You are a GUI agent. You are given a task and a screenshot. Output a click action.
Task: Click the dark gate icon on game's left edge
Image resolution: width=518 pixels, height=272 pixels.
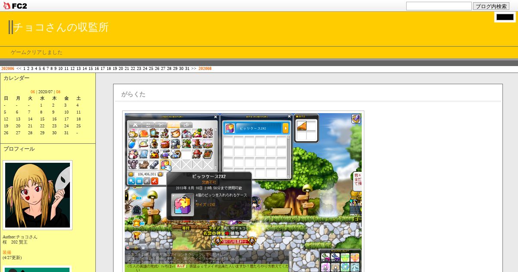click(x=137, y=210)
